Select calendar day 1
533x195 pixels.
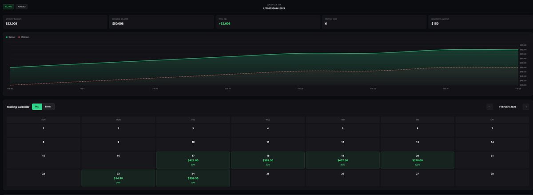(44, 131)
